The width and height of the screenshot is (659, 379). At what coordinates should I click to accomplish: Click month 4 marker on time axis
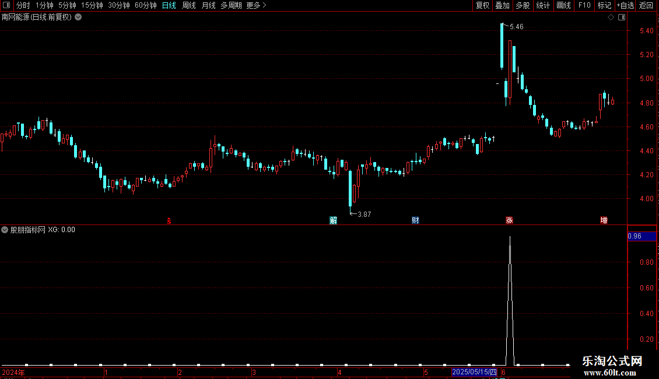[339, 372]
